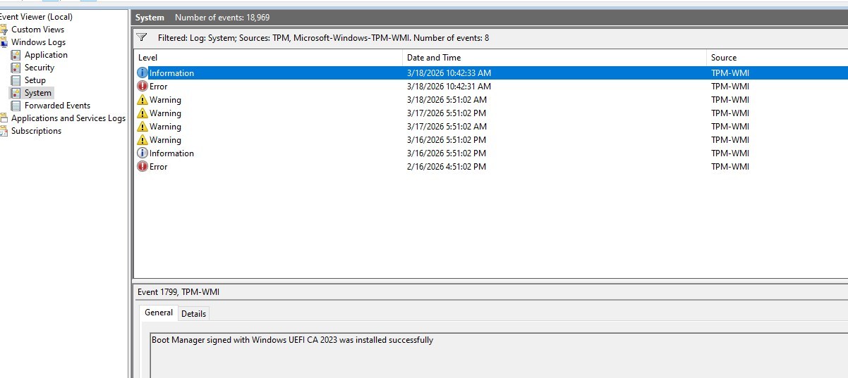This screenshot has height=378, width=848.
Task: Open the Windows Logs tree node
Action: coord(38,42)
